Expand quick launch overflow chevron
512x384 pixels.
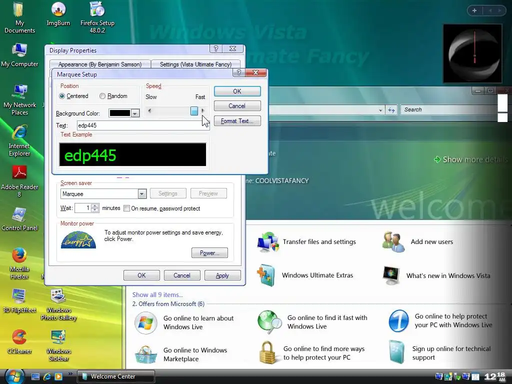[x=70, y=374]
